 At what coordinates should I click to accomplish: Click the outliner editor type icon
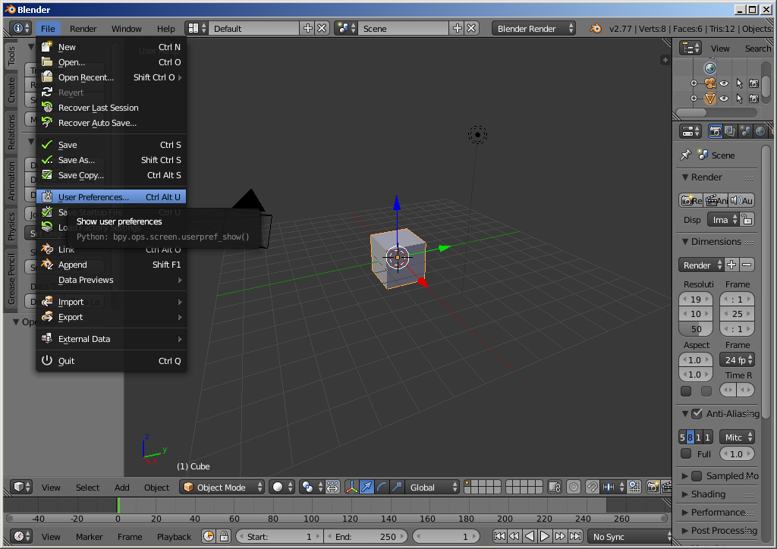tap(690, 48)
